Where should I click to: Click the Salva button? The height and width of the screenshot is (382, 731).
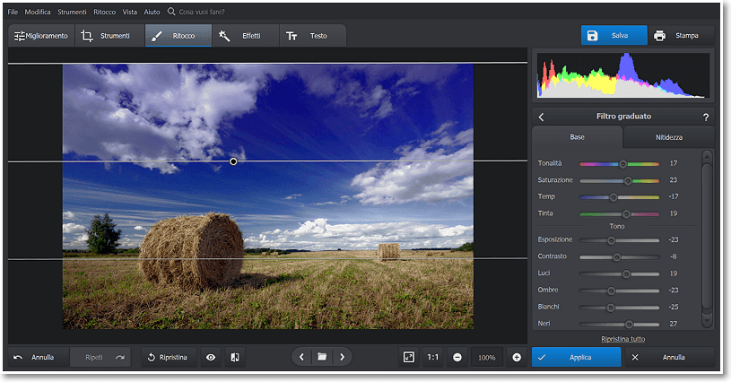point(614,35)
